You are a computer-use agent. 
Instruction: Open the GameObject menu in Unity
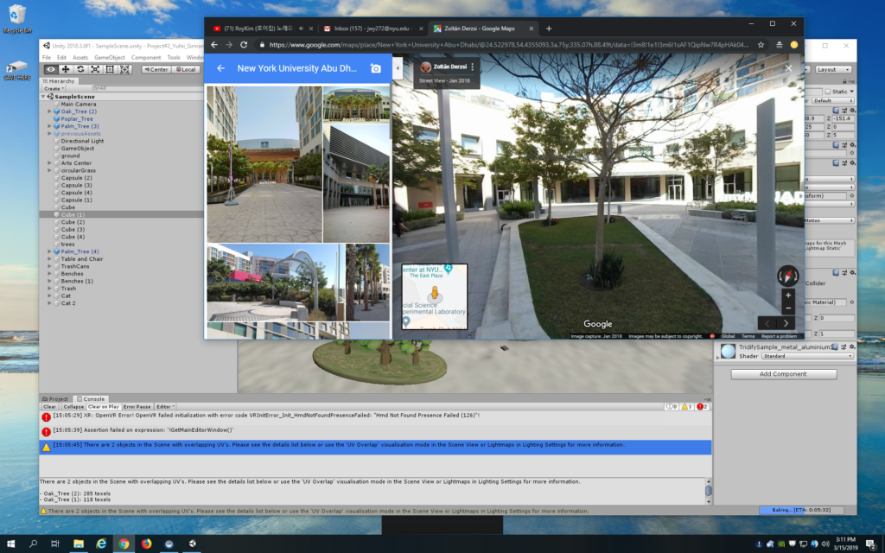click(x=110, y=58)
